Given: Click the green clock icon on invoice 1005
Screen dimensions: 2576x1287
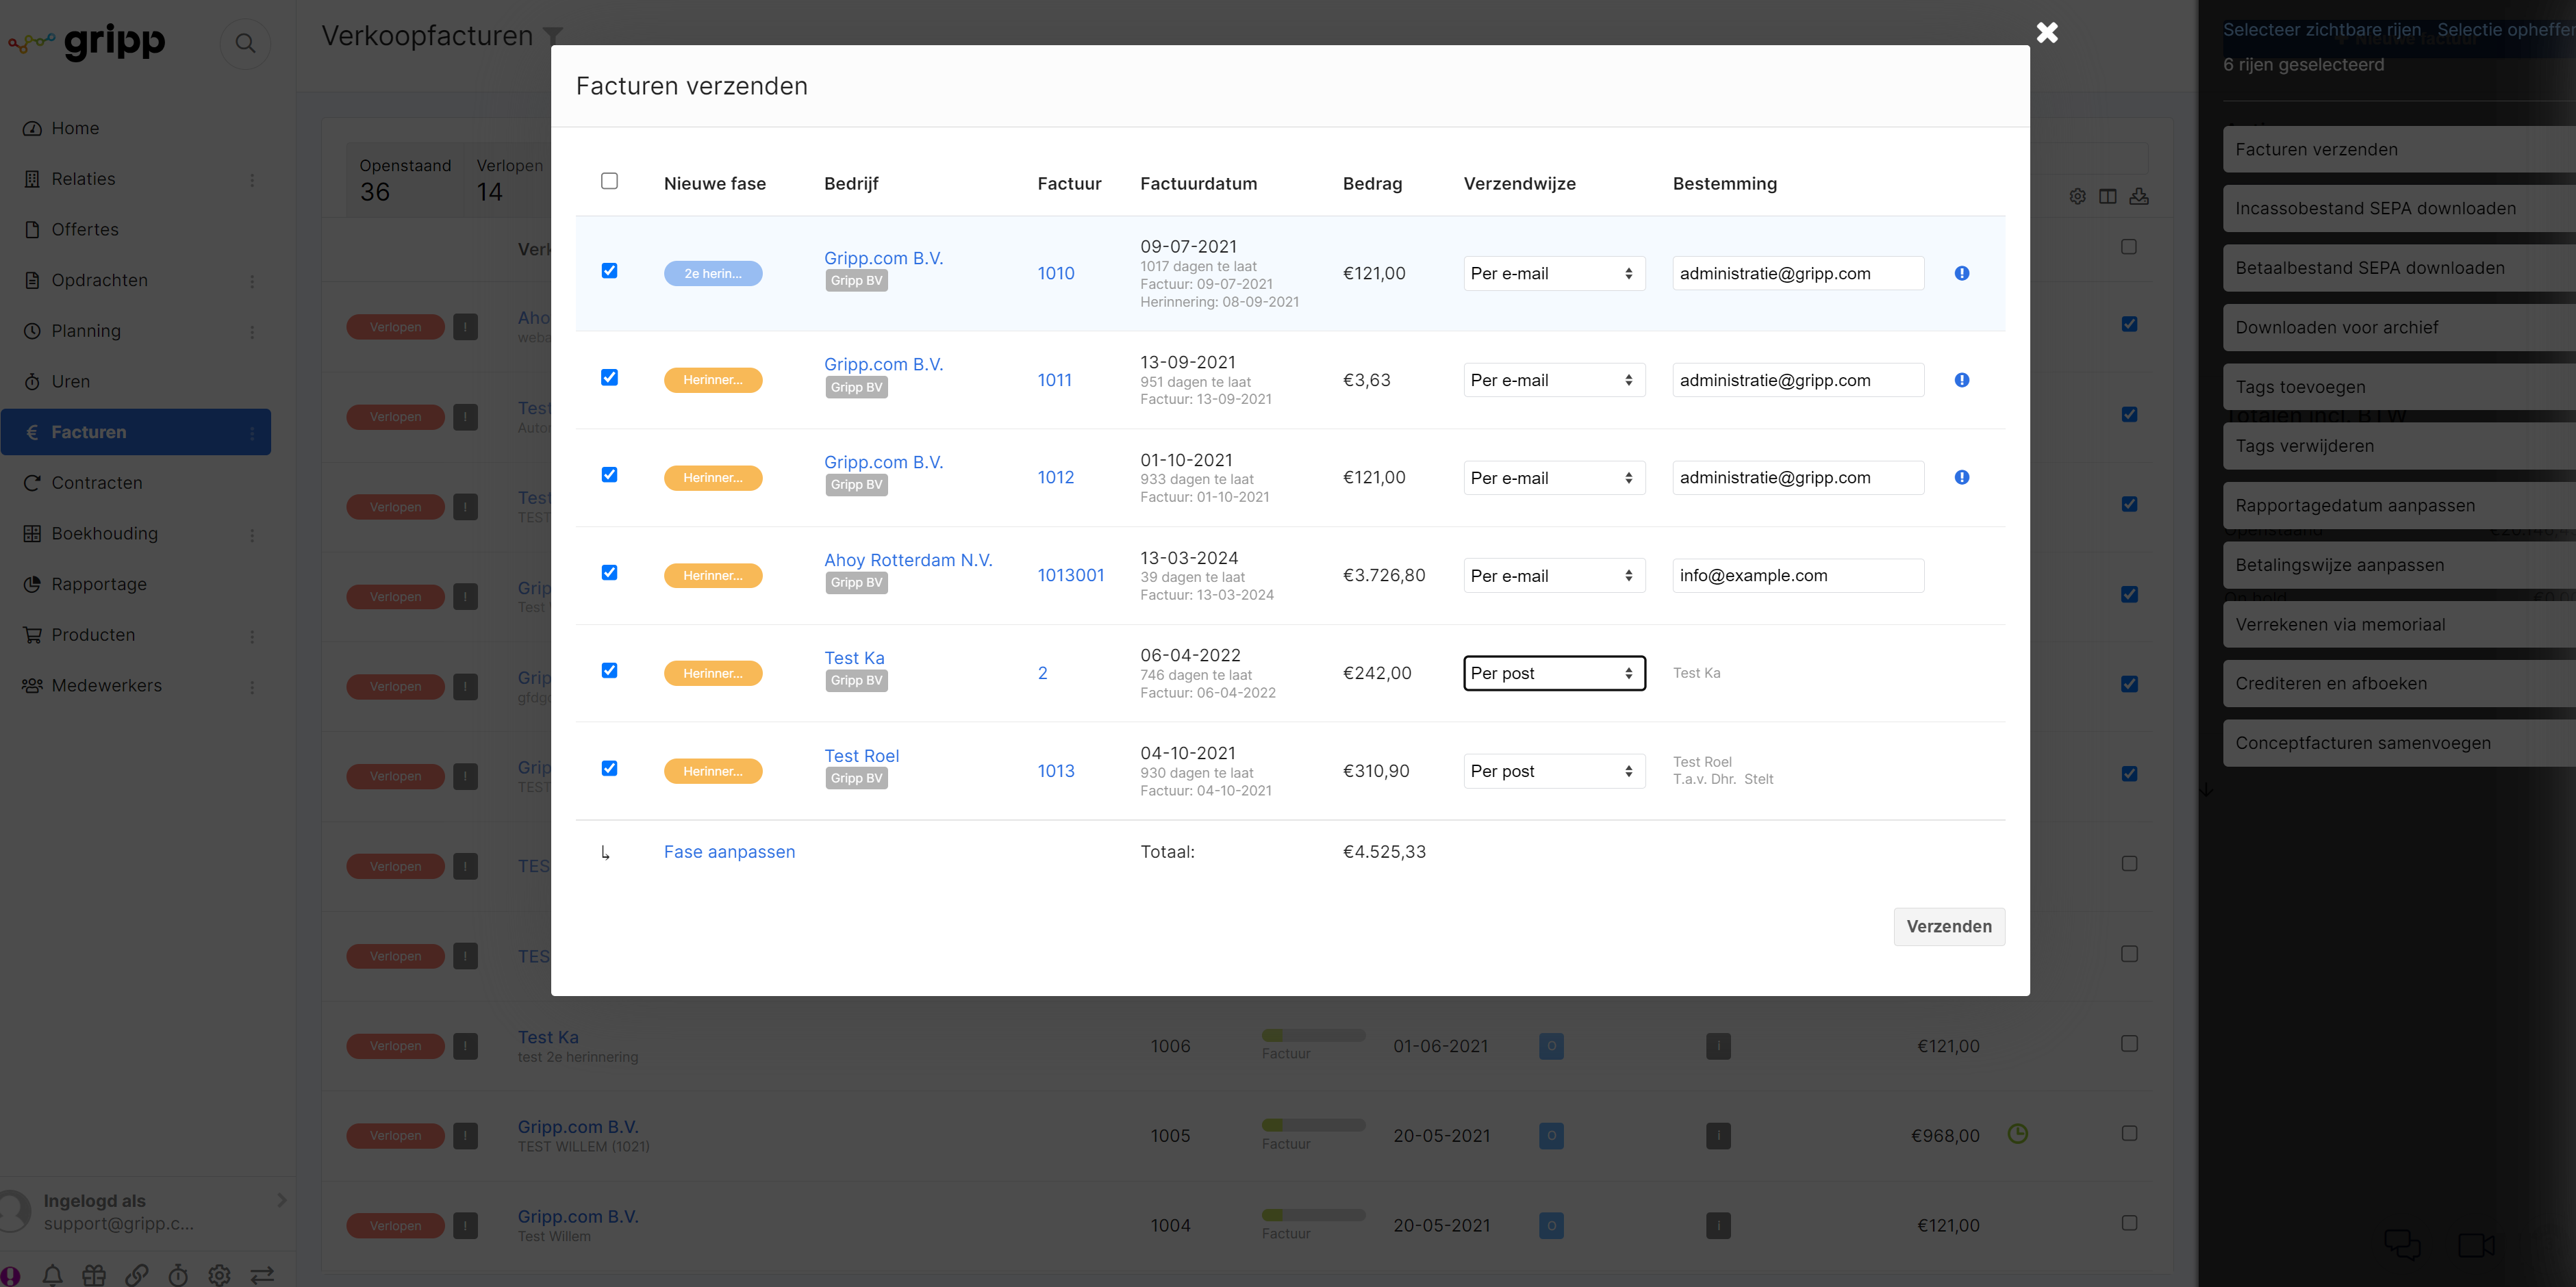Looking at the screenshot, I should tap(2017, 1134).
